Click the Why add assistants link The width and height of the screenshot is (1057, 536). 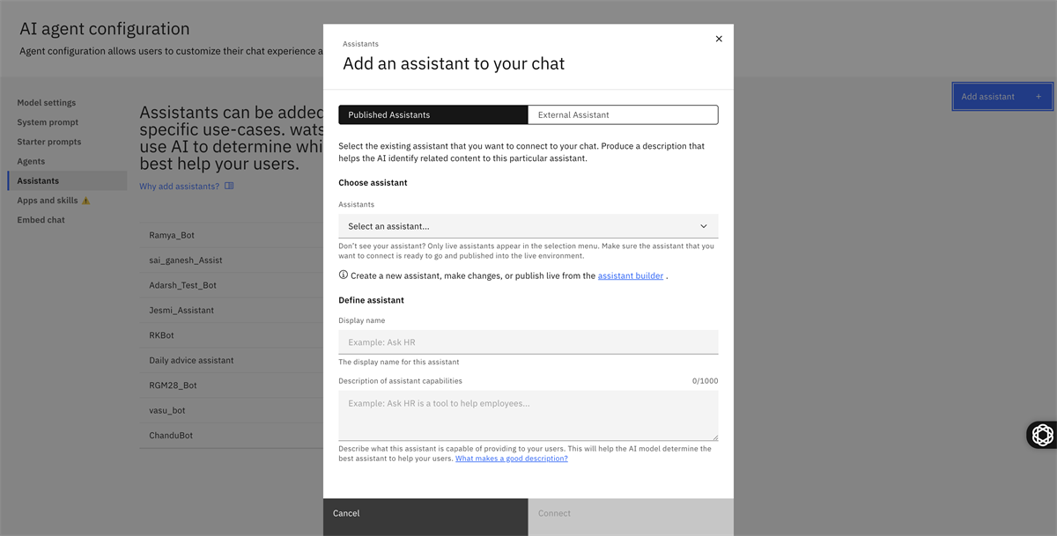[178, 185]
